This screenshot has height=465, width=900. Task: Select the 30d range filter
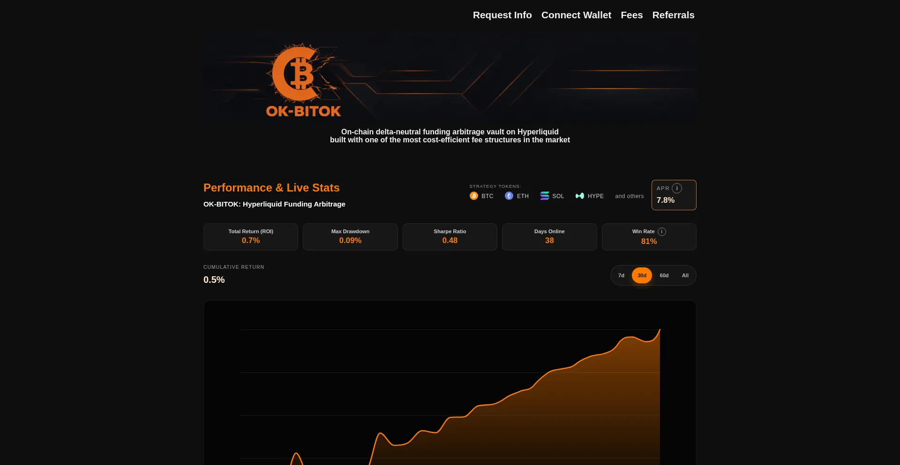pos(641,275)
